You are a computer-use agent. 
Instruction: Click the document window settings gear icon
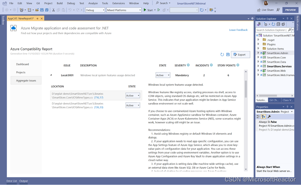point(252,19)
